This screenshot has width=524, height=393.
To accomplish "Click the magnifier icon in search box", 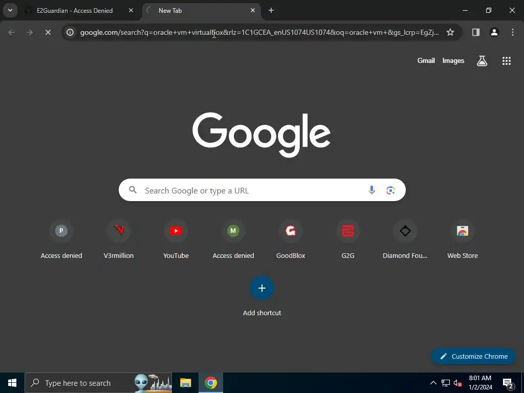I will coord(133,190).
